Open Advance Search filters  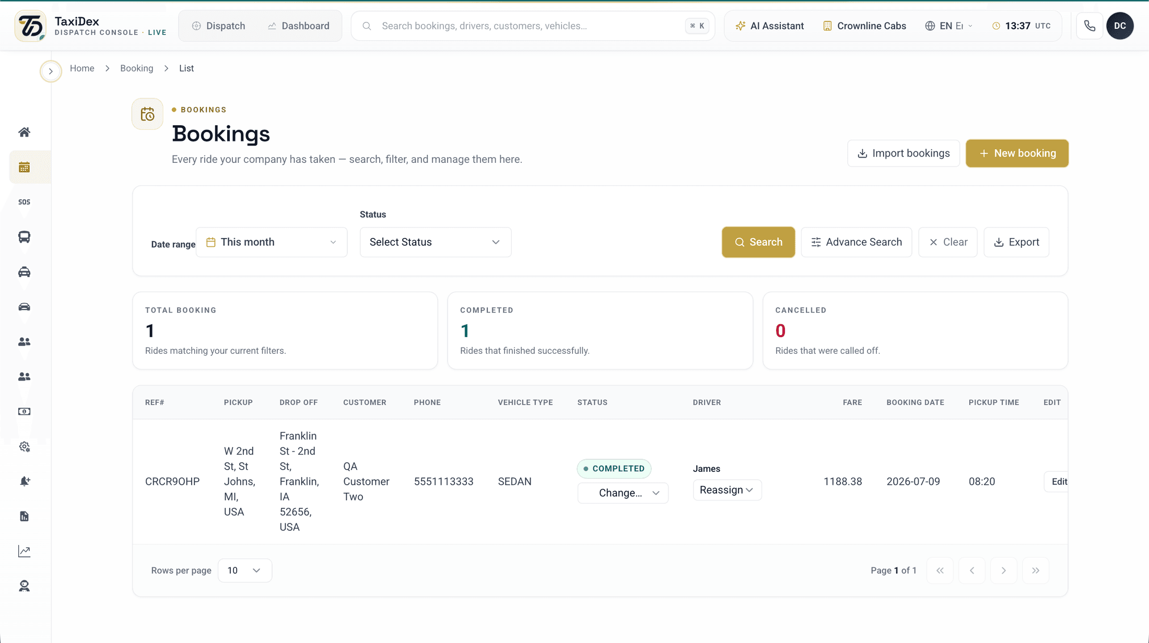(x=857, y=242)
